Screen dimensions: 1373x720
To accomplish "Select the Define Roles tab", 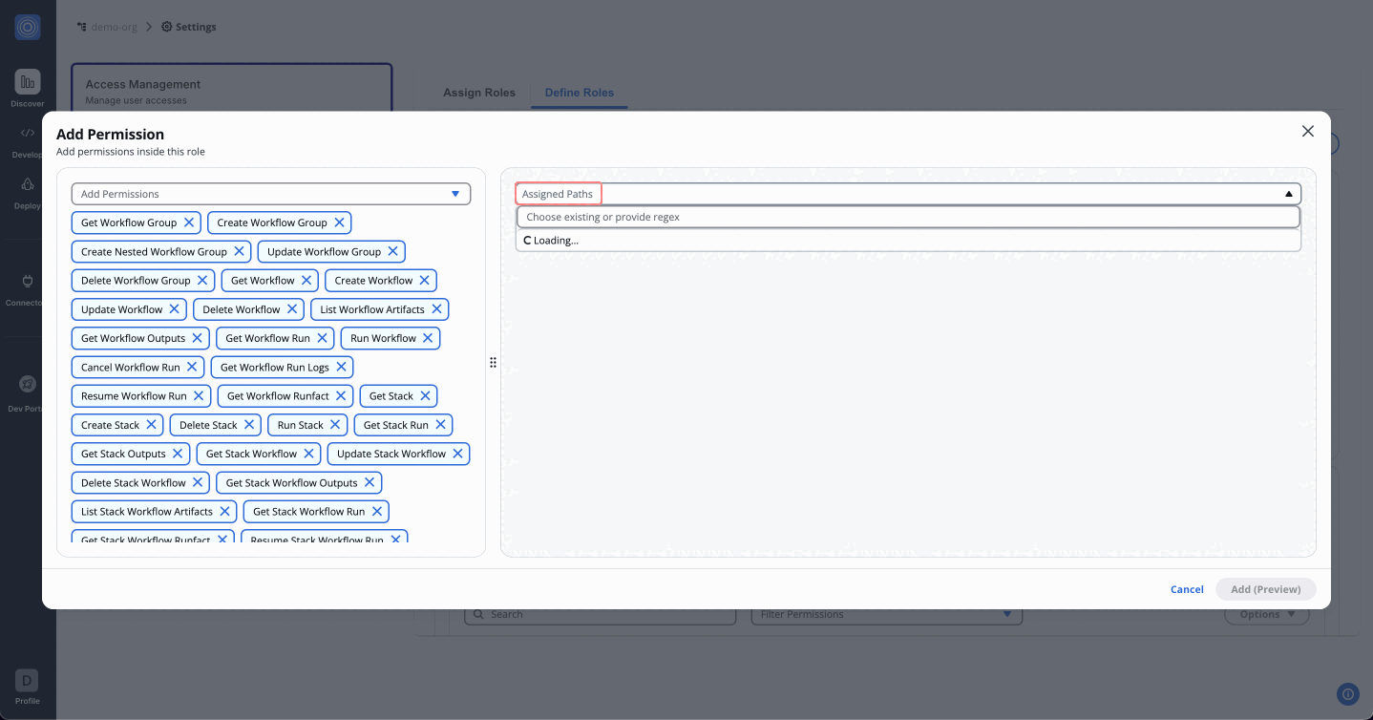I will pos(579,93).
